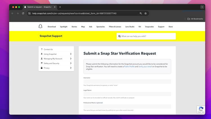This screenshot has width=211, height=119.
Task: Open the tab search dropdown arrow
Action: [202, 7]
